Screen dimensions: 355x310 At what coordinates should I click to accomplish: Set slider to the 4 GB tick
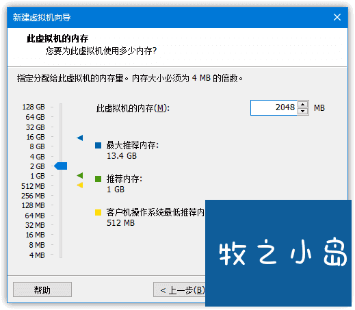tap(61, 157)
